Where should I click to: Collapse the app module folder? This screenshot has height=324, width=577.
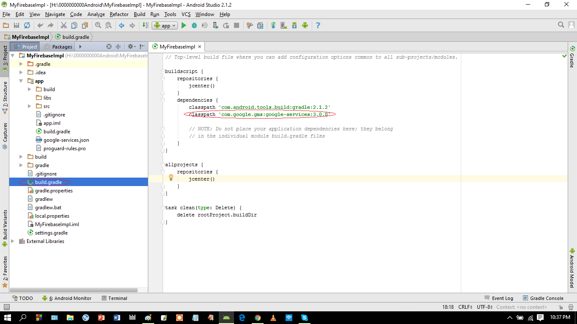(21, 81)
